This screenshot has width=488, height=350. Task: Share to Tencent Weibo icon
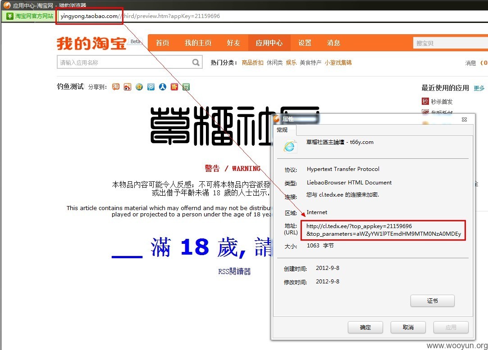[151, 87]
